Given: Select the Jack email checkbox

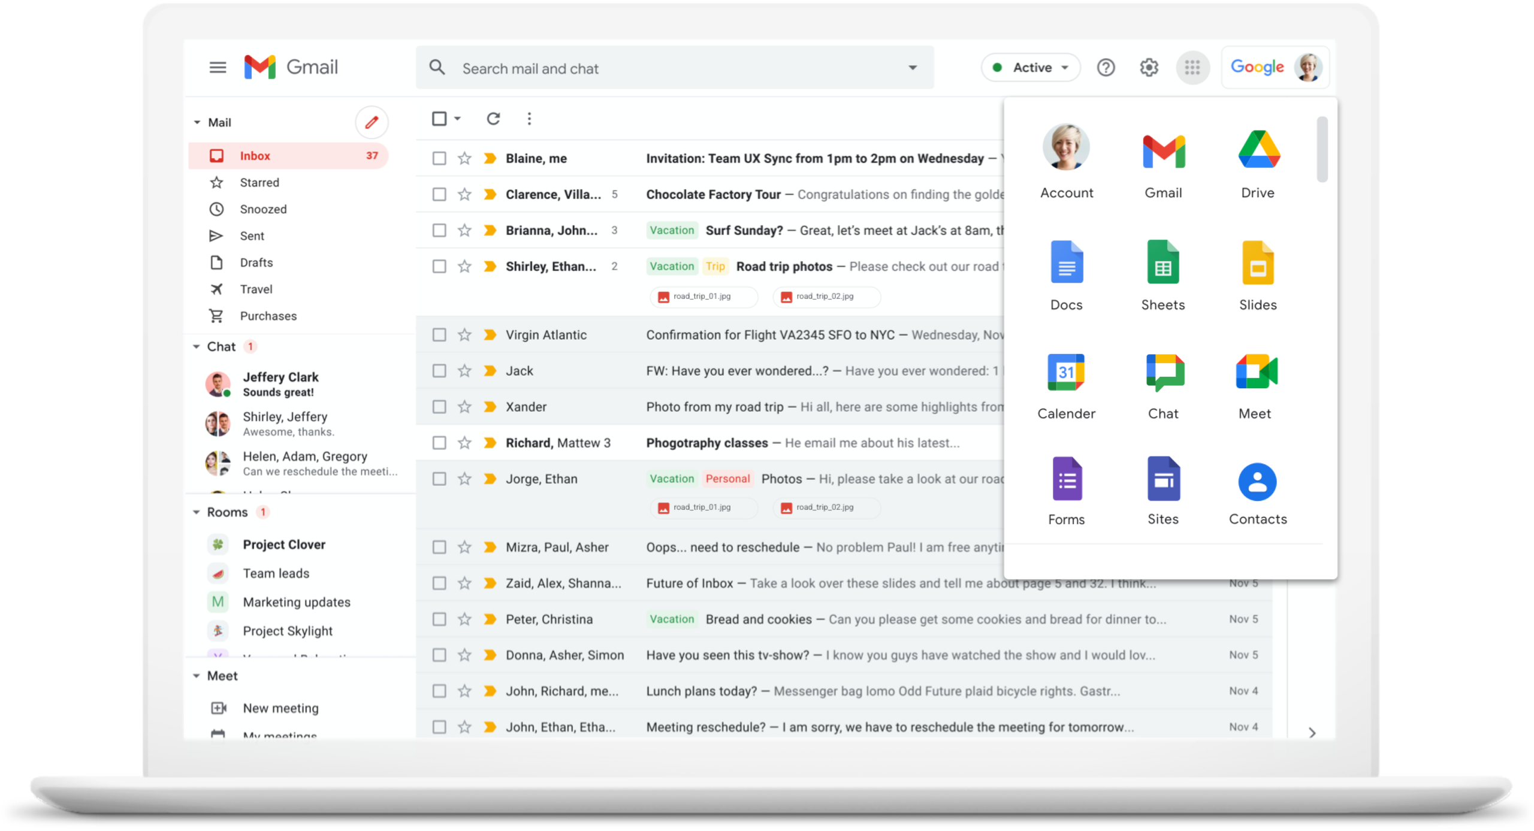Looking at the screenshot, I should [x=439, y=371].
